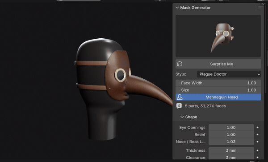Click the Eye Openings value field

tap(231, 128)
